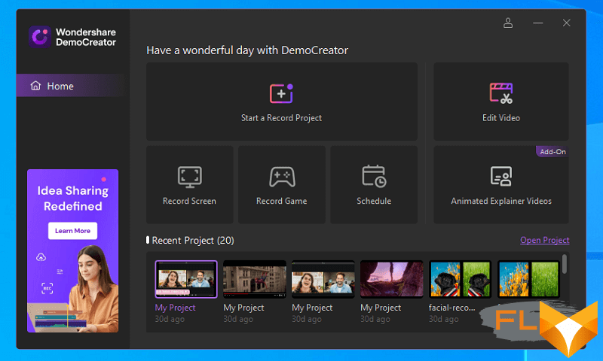Screen dimensions: 603x361
Task: Click the Wondershare DemoCreator logo
Action: (x=39, y=37)
